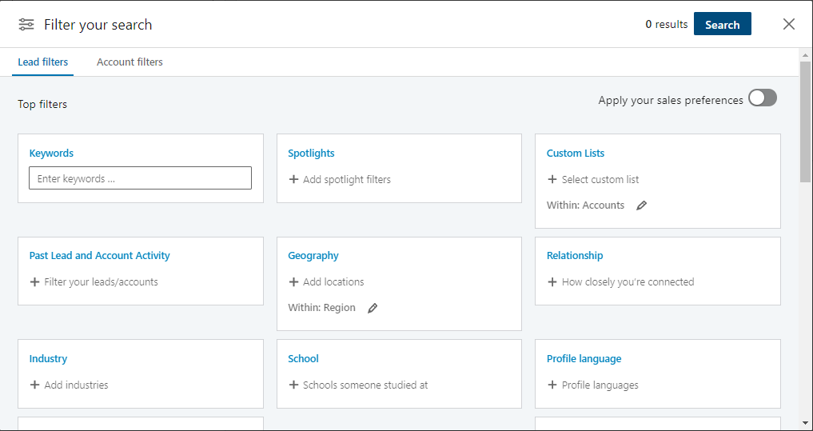
Task: Click the Enter keywords text field
Action: click(x=140, y=178)
